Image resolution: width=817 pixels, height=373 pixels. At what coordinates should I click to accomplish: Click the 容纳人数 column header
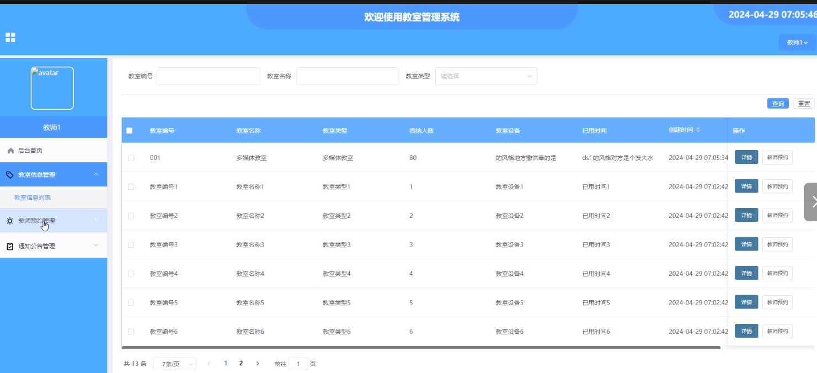click(421, 131)
